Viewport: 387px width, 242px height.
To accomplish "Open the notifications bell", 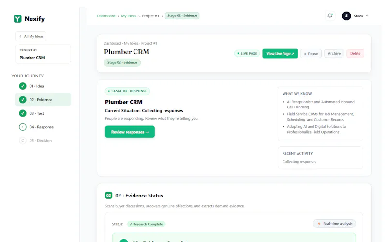I will 330,16.
